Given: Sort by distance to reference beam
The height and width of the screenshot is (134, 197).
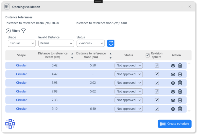Looking at the screenshot, I should tap(72, 56).
